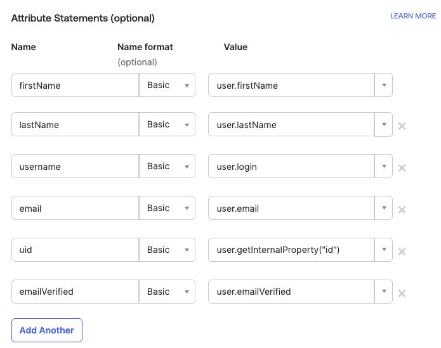Select the emailVerified name input
The height and width of the screenshot is (348, 441).
point(75,292)
